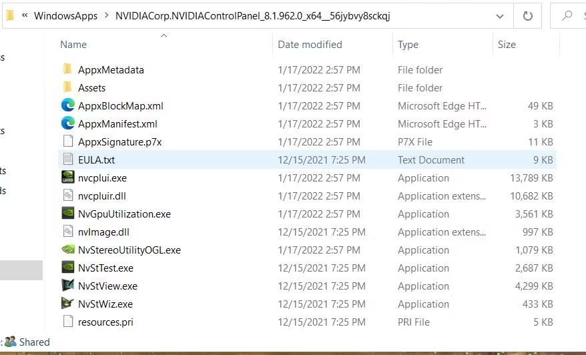Sort files by the Name column header

tap(73, 45)
